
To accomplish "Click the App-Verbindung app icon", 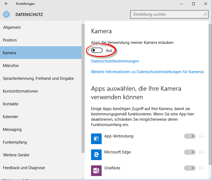I will point(96,139).
